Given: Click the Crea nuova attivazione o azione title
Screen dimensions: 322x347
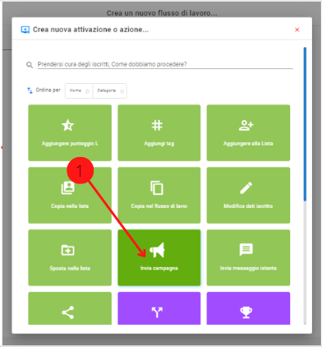Looking at the screenshot, I should 91,30.
